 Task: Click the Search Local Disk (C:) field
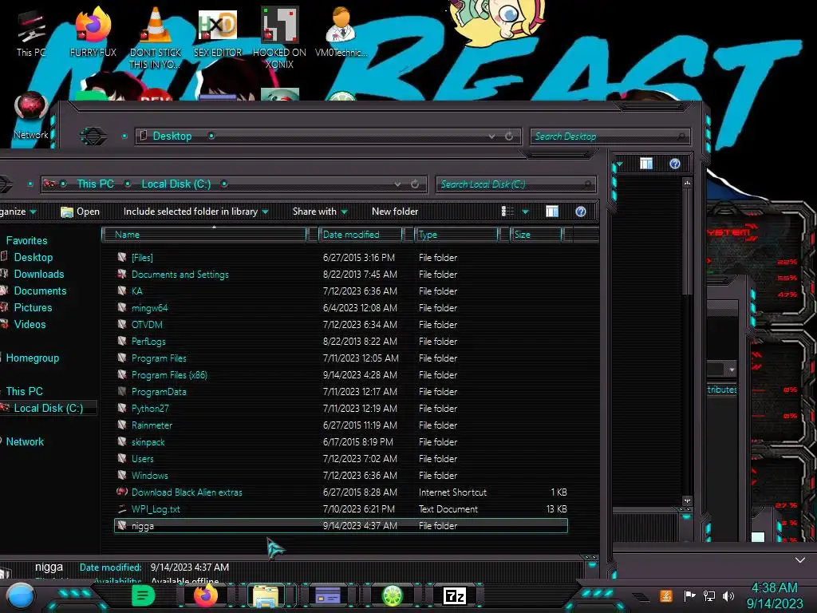pos(516,184)
